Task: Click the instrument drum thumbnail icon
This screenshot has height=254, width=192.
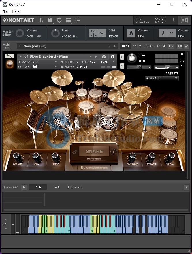Action: (x=10, y=64)
